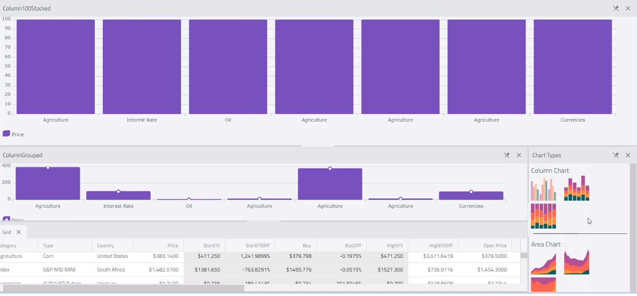Unpin the Column100Stacked panel

[616, 8]
